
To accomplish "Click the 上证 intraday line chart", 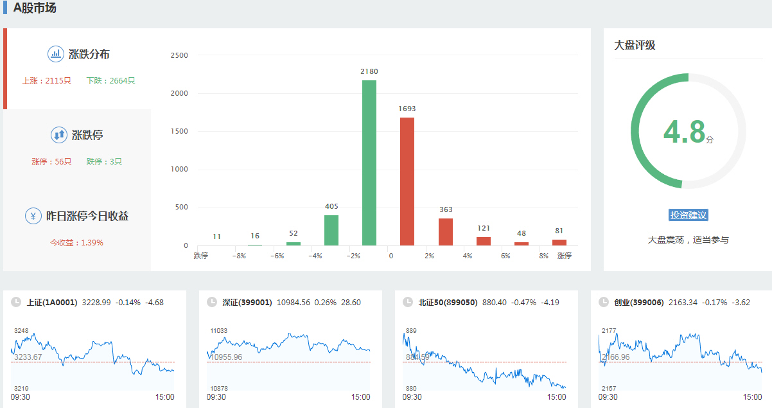I will (x=92, y=360).
